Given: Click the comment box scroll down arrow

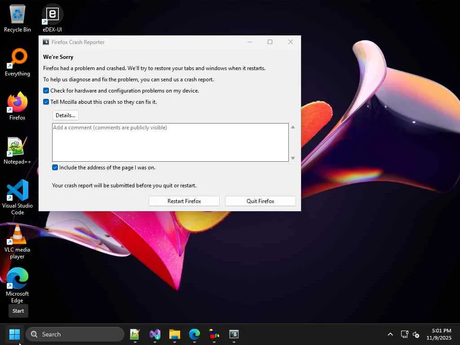Looking at the screenshot, I should click(x=293, y=158).
